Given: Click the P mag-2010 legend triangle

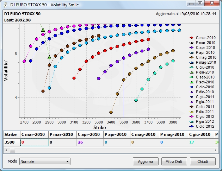Looking at the screenshot, I should (x=192, y=62).
